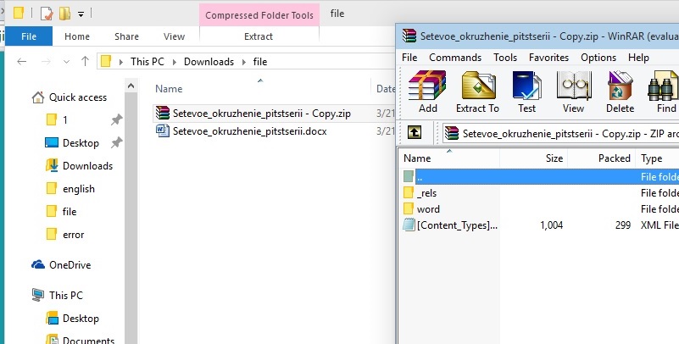Image resolution: width=679 pixels, height=344 pixels.
Task: Switch to the View ribbon tab
Action: pyautogui.click(x=174, y=36)
